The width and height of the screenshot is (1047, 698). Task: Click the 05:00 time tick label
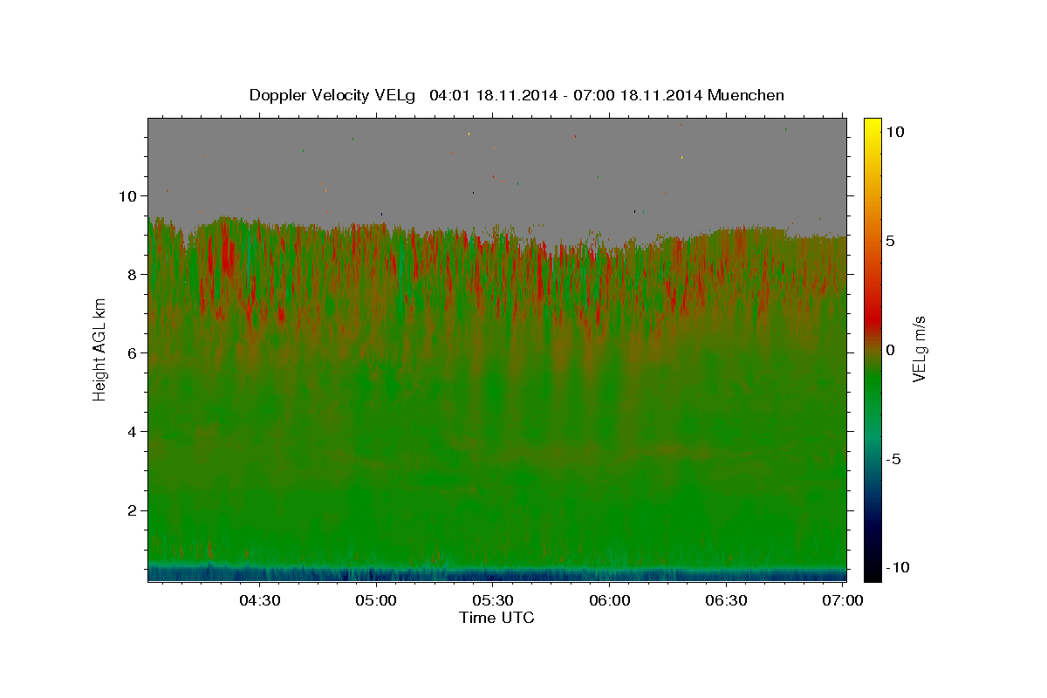(376, 600)
